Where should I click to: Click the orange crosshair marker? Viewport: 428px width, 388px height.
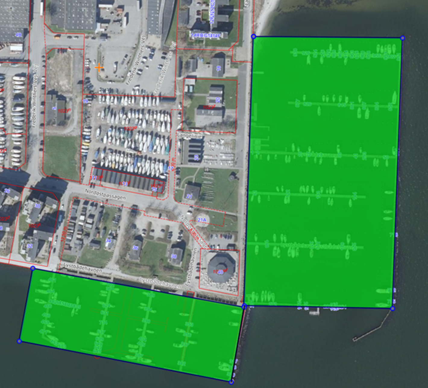tap(99, 68)
